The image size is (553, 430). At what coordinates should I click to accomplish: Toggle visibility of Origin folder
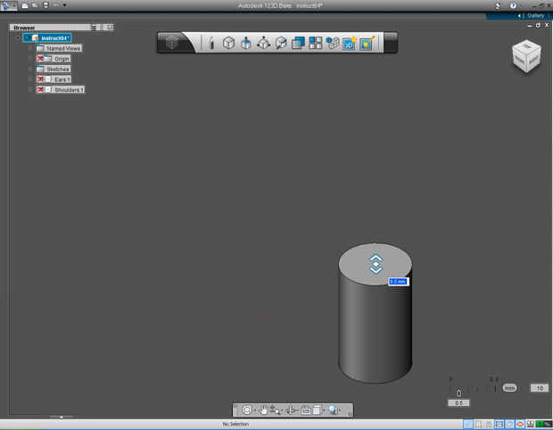(41, 59)
